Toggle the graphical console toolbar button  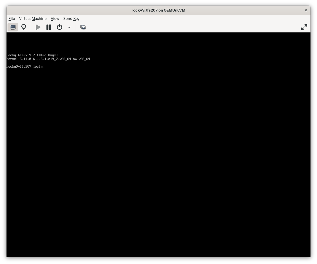[13, 27]
